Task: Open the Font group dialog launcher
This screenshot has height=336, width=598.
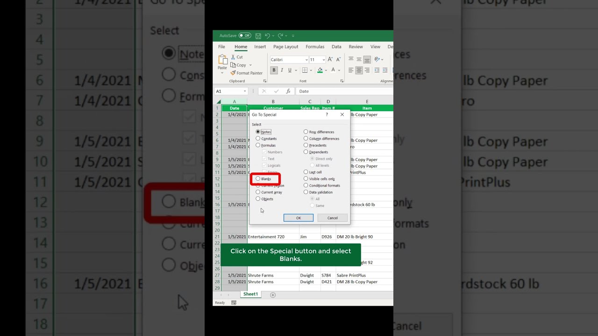Action: (342, 81)
